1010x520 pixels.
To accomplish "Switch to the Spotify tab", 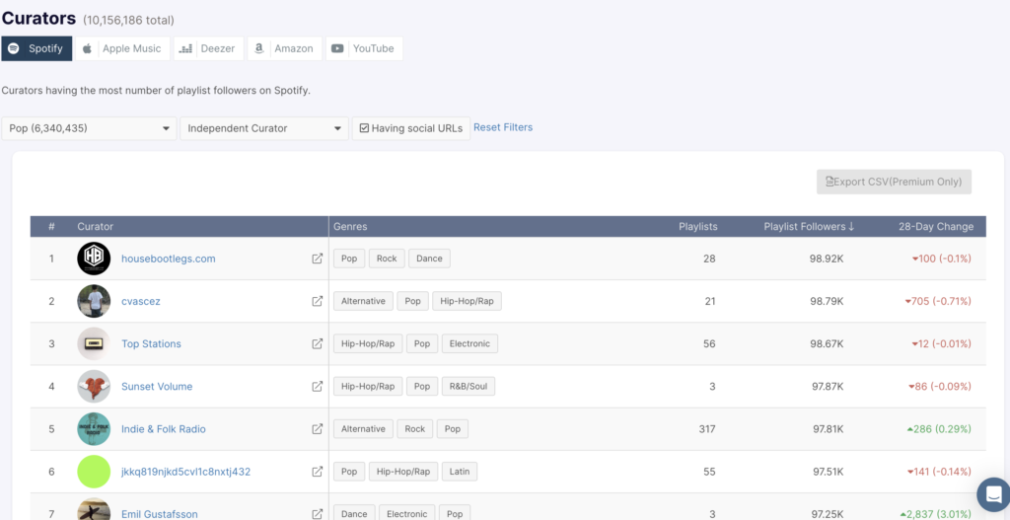I will point(36,48).
